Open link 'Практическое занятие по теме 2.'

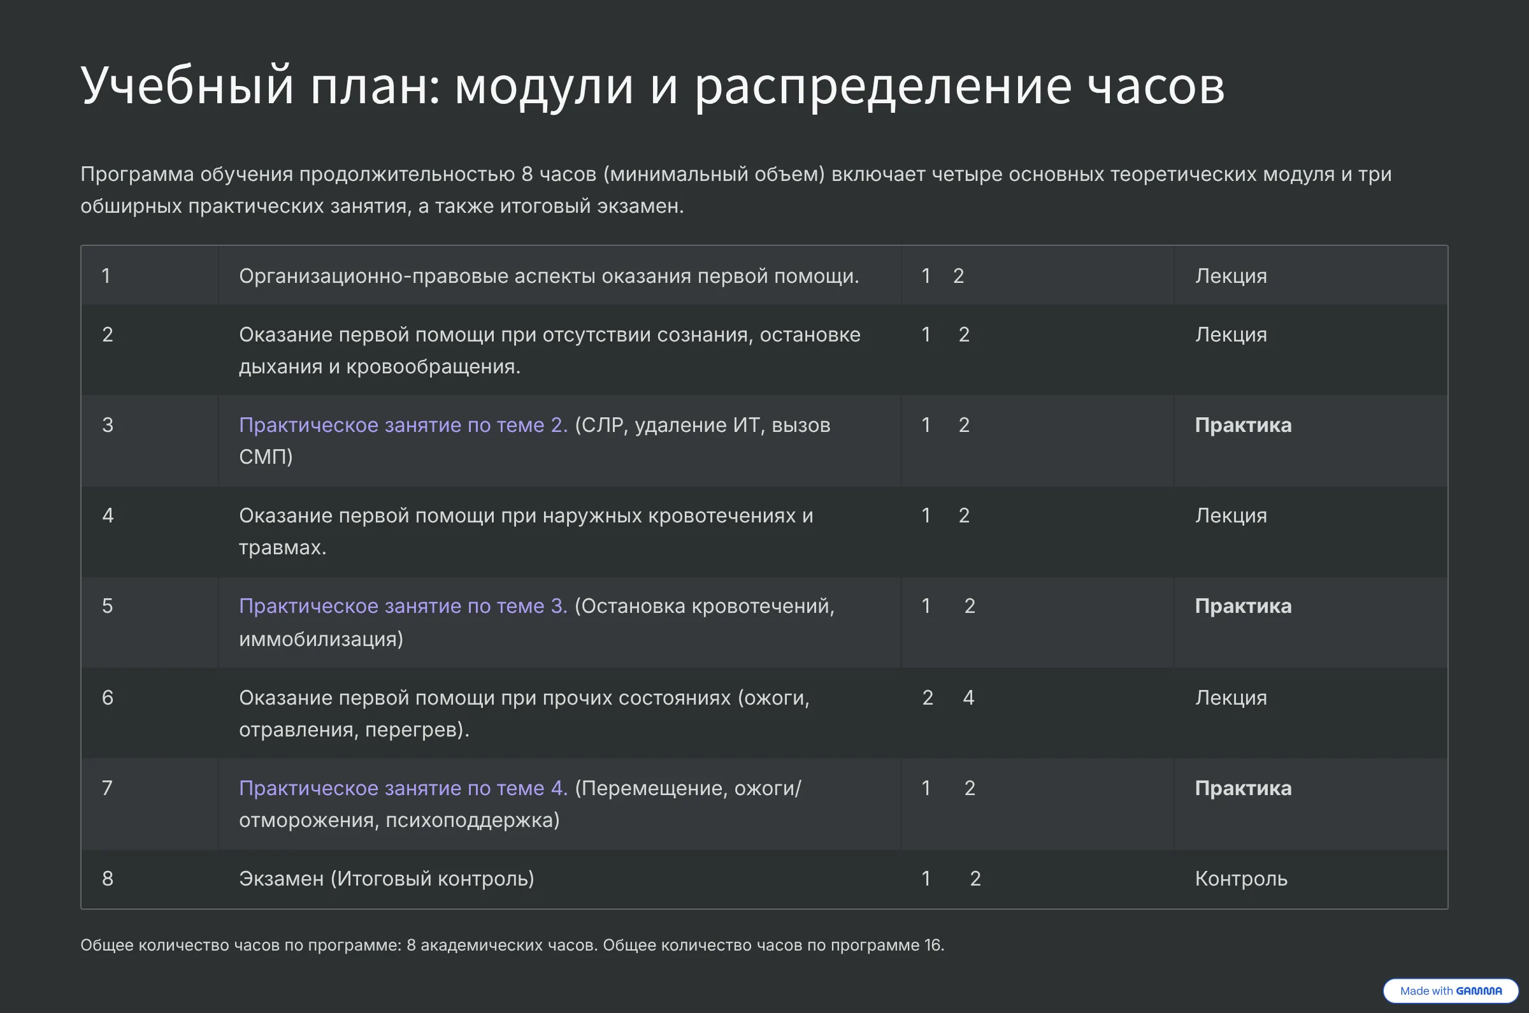click(403, 425)
